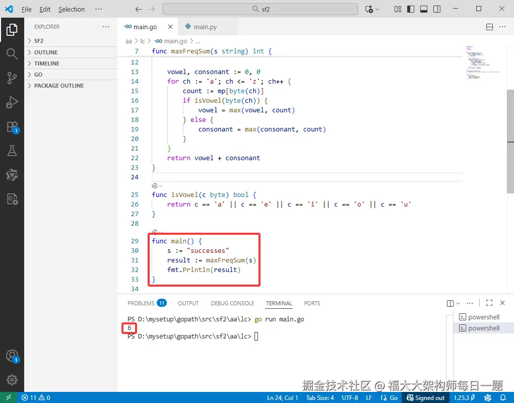
Task: Split the terminal panel
Action: tap(450, 303)
